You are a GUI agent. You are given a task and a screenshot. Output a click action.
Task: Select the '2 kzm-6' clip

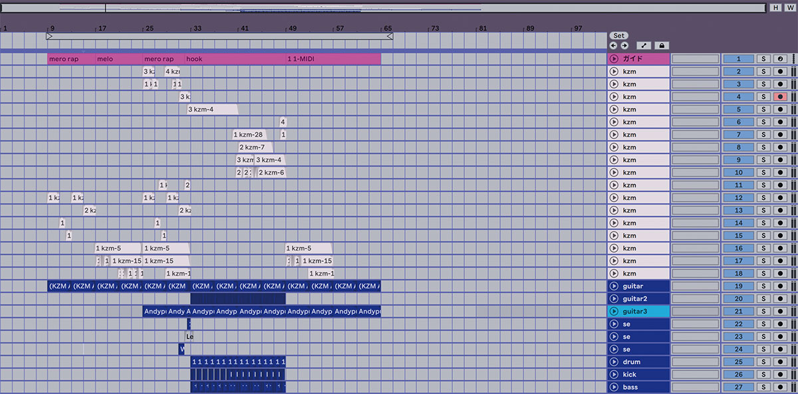272,173
